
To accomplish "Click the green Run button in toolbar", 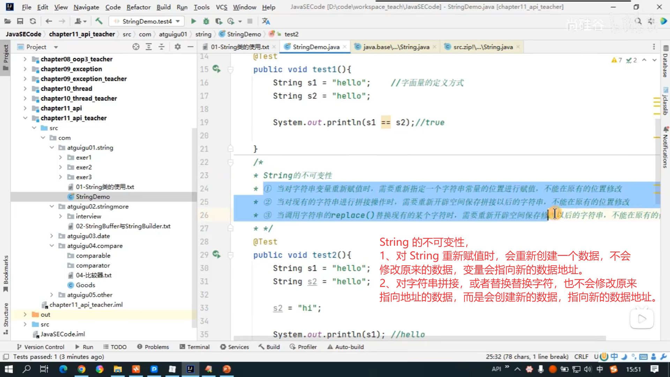I will pos(193,21).
